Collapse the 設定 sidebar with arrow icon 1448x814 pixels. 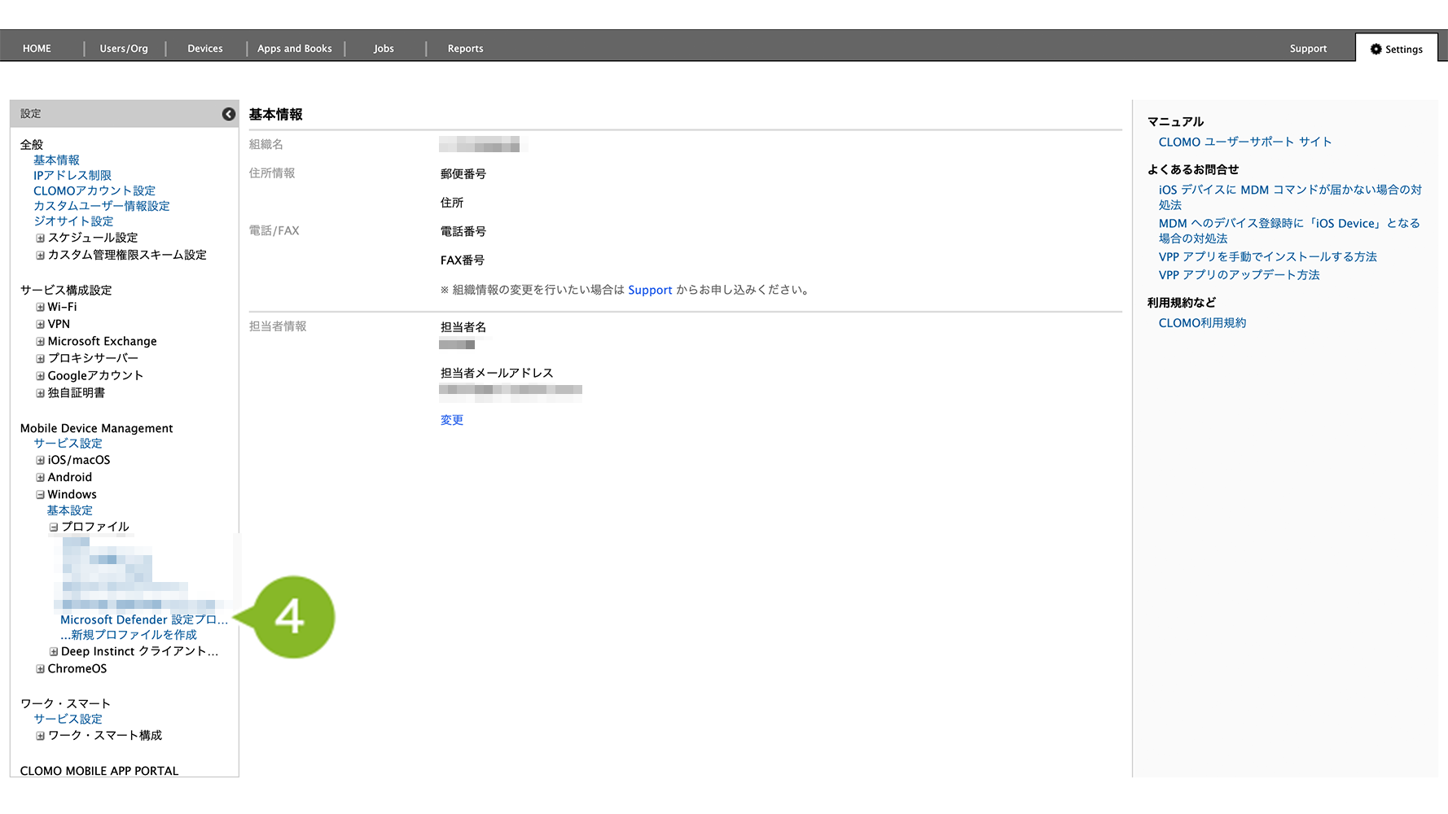[x=229, y=114]
